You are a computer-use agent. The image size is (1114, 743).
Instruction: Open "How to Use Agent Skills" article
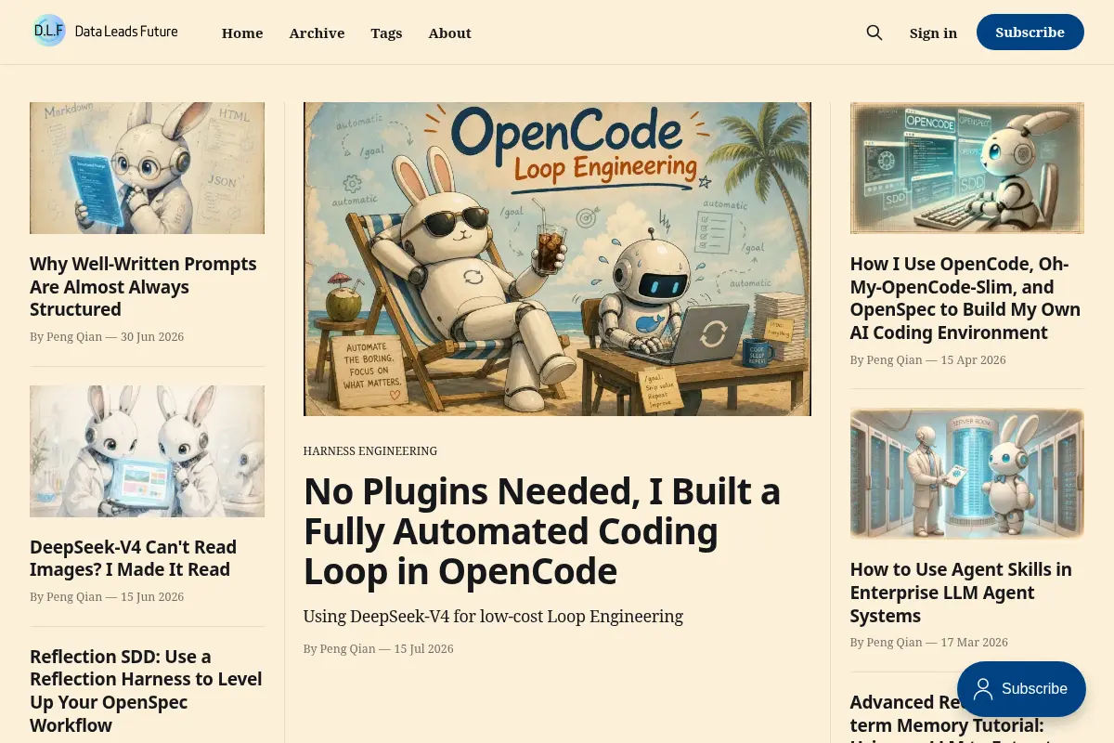961,593
